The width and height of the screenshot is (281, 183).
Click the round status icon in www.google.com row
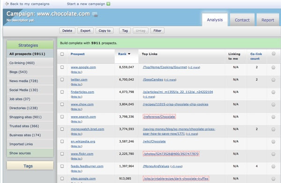pyautogui.click(x=274, y=67)
